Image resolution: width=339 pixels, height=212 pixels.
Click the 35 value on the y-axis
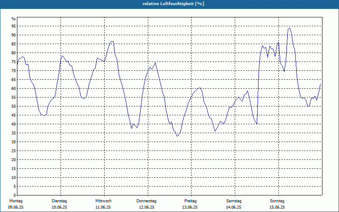pyautogui.click(x=14, y=133)
